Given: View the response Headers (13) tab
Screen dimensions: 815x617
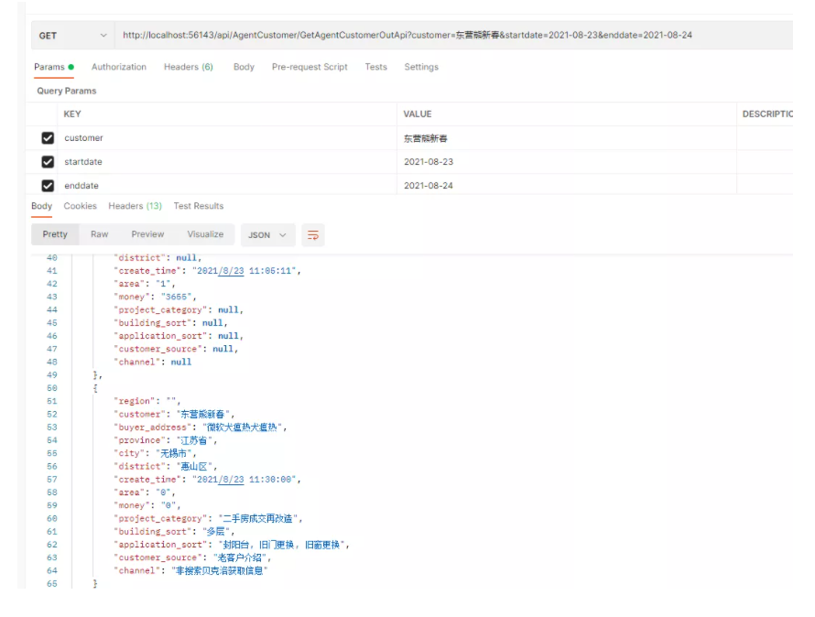Looking at the screenshot, I should click(135, 206).
